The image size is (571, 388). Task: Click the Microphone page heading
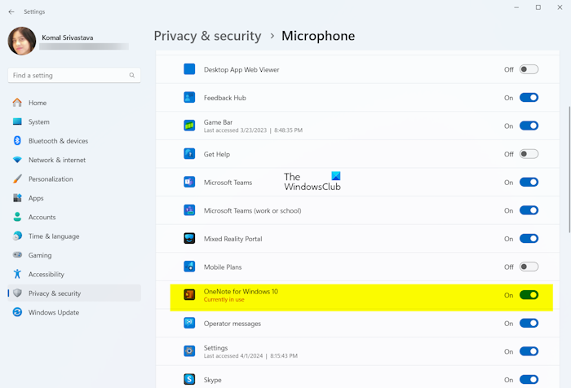pyautogui.click(x=318, y=36)
